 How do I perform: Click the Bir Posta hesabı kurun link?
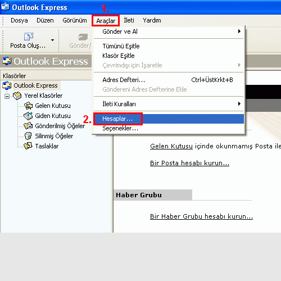click(x=189, y=163)
